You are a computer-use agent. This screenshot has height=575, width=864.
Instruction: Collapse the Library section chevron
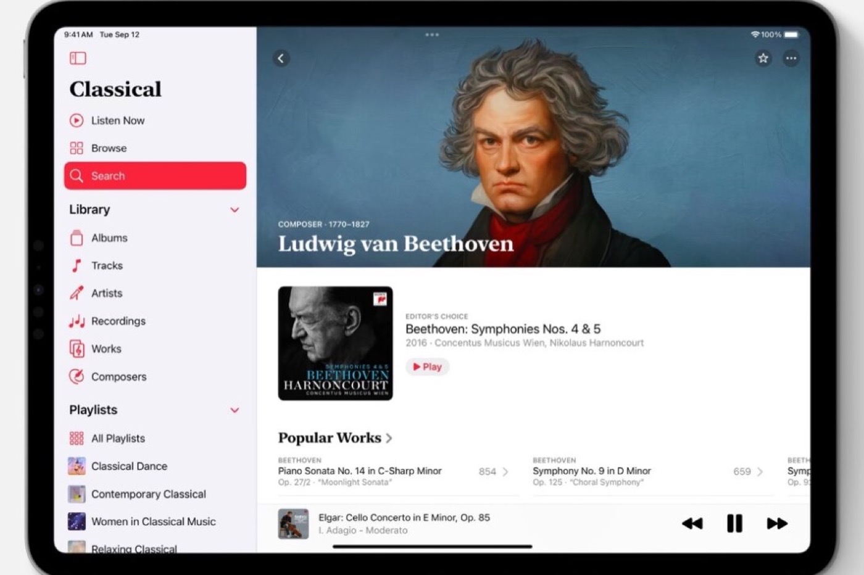235,210
